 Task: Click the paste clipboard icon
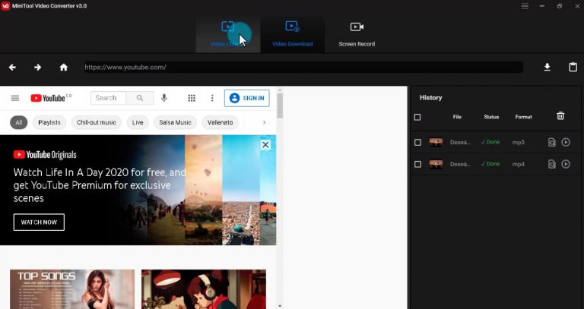[573, 67]
